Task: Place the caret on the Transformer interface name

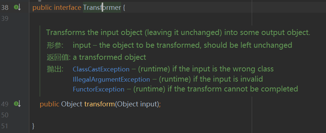Action: click(102, 8)
